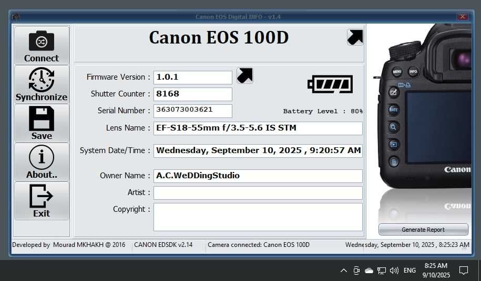Image resolution: width=481 pixels, height=281 pixels.
Task: Click the Connect camera button
Action: pyautogui.click(x=42, y=46)
